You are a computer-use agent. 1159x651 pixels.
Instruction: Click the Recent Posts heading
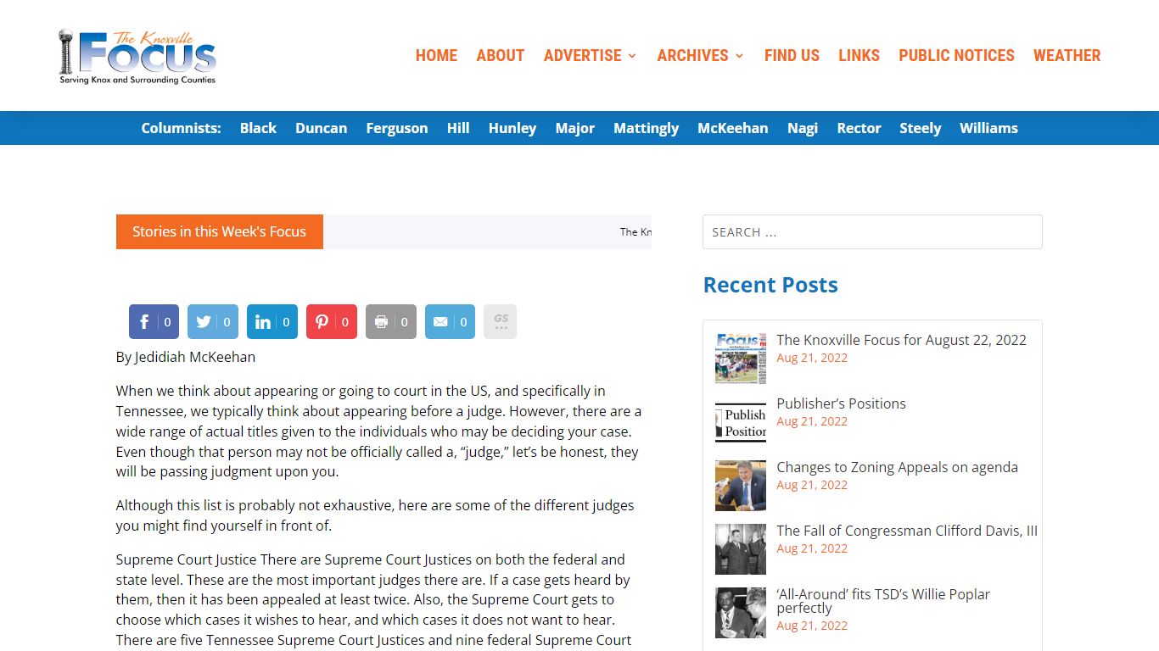point(770,285)
